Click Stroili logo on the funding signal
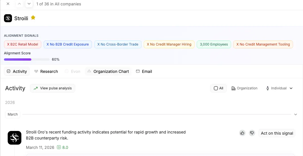 (x=15, y=138)
